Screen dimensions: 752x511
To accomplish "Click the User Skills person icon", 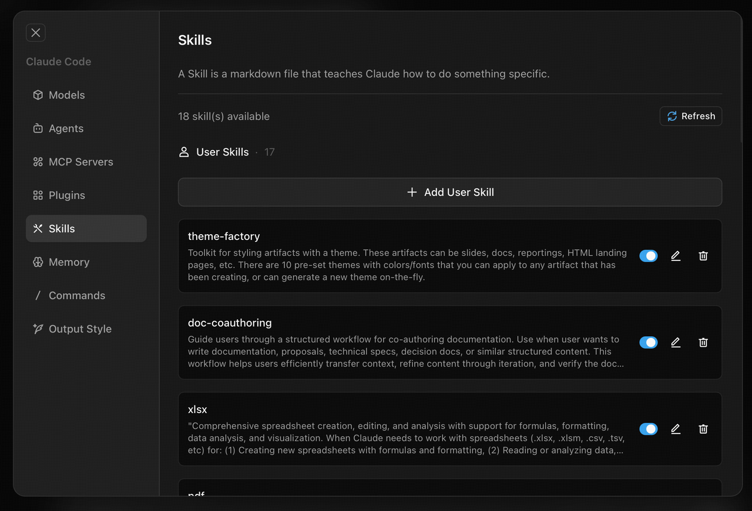I will pos(184,151).
